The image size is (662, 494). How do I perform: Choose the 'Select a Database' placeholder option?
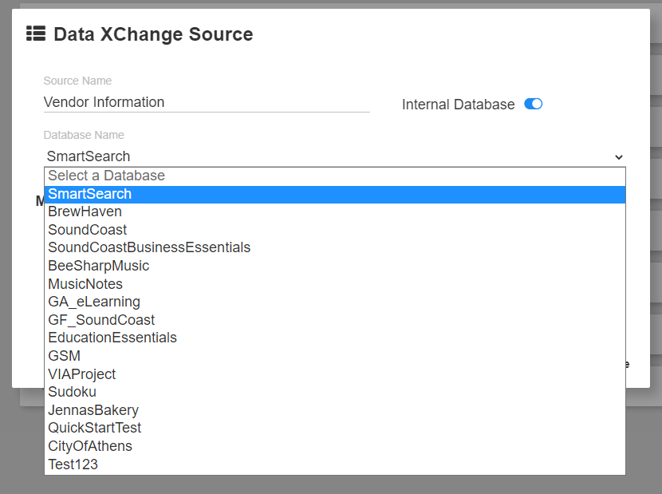click(x=106, y=176)
